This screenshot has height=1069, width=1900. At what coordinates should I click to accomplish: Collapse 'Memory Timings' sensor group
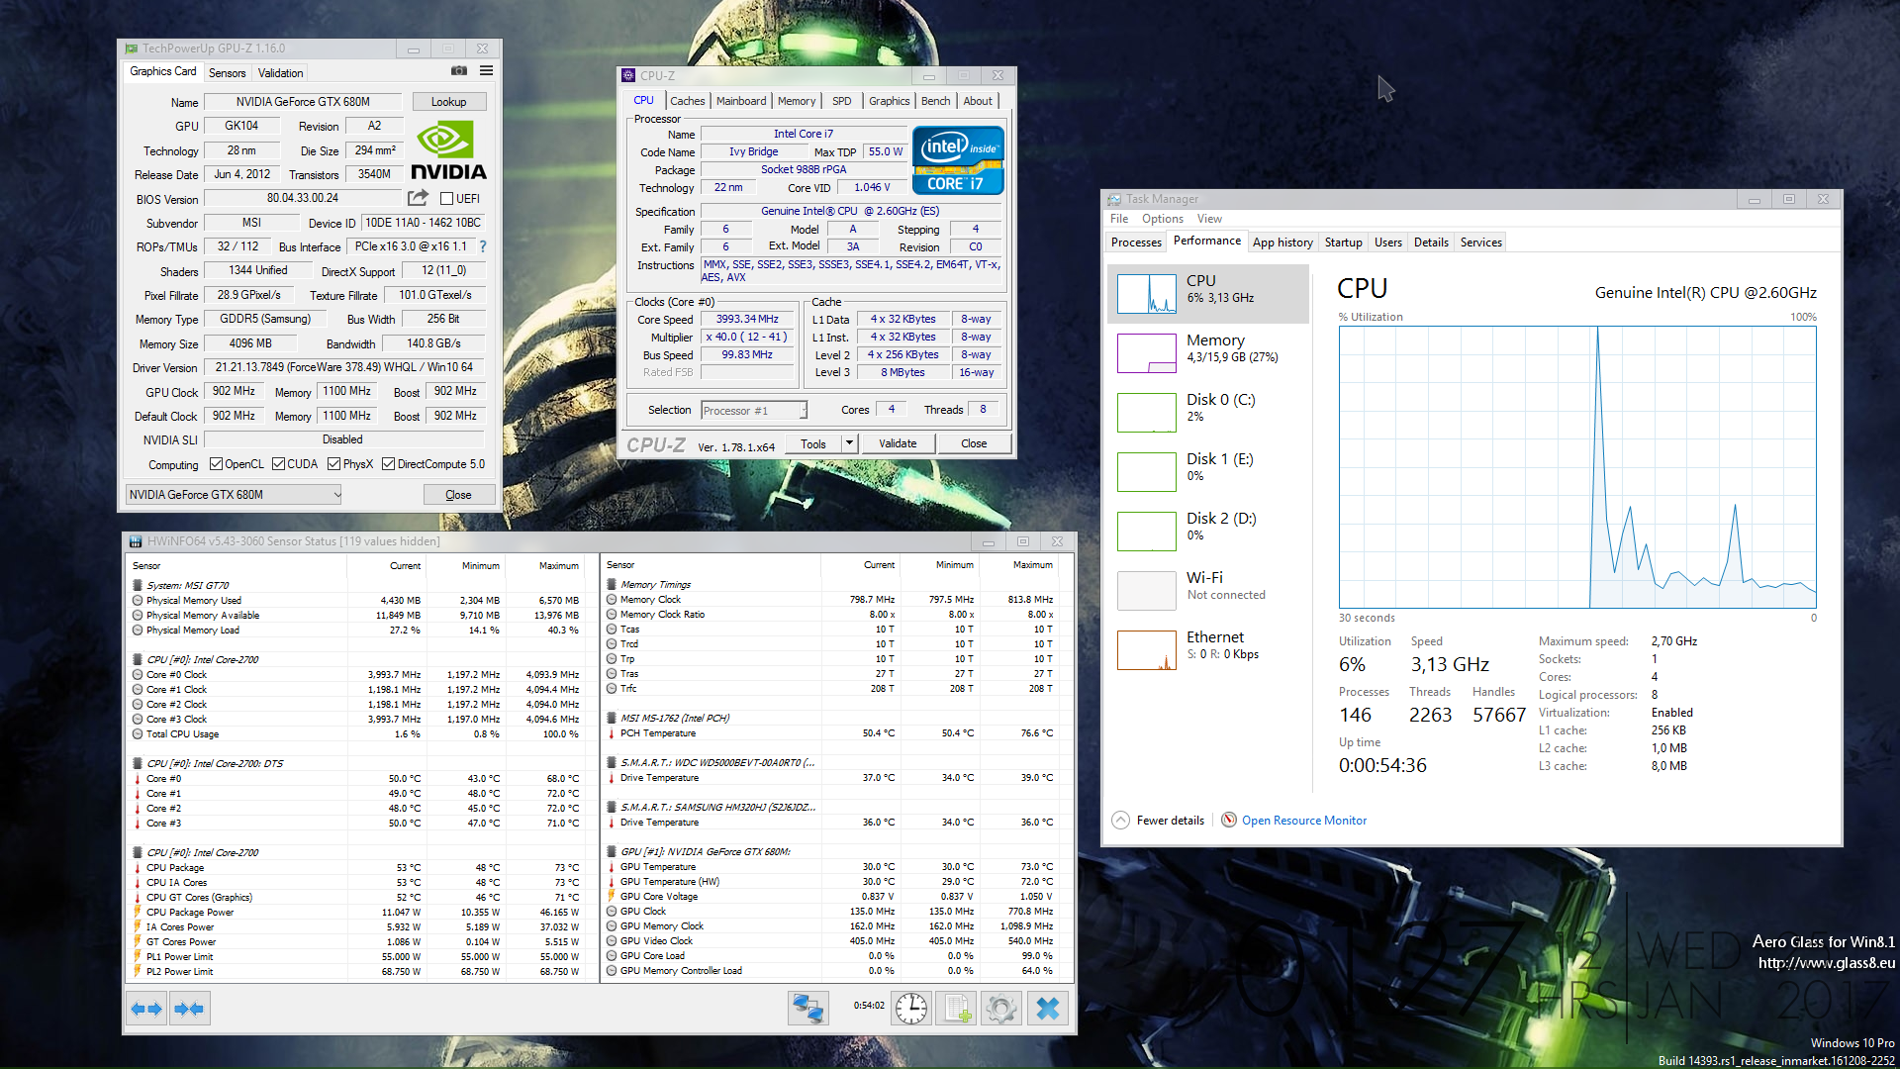612,584
